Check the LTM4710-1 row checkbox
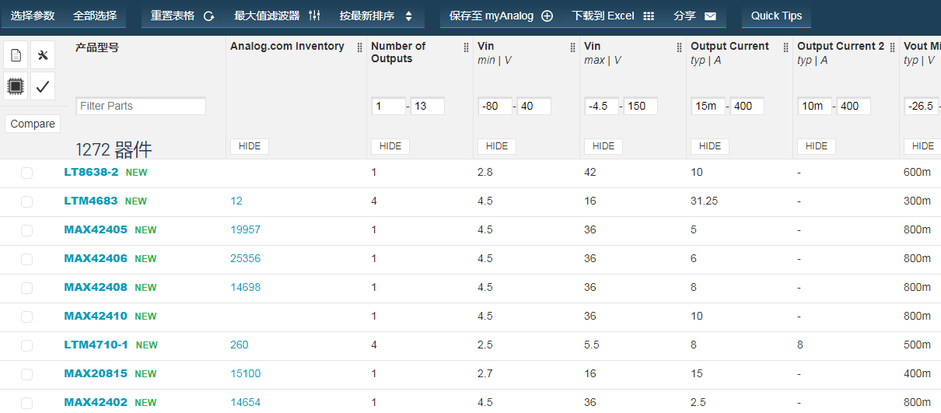The height and width of the screenshot is (413, 941). click(x=27, y=345)
